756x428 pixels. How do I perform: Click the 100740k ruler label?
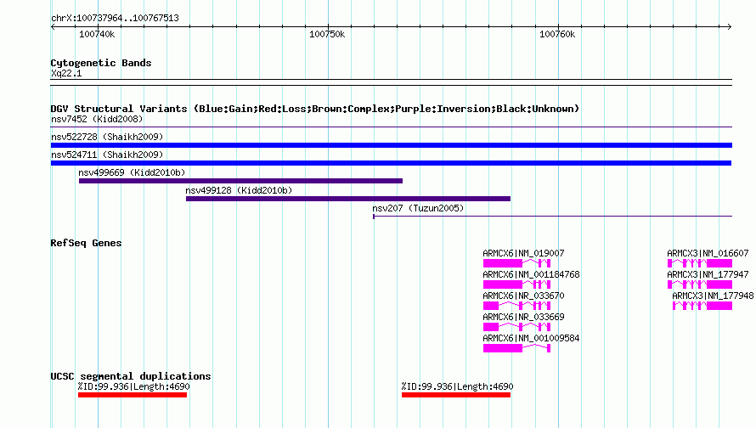click(97, 34)
